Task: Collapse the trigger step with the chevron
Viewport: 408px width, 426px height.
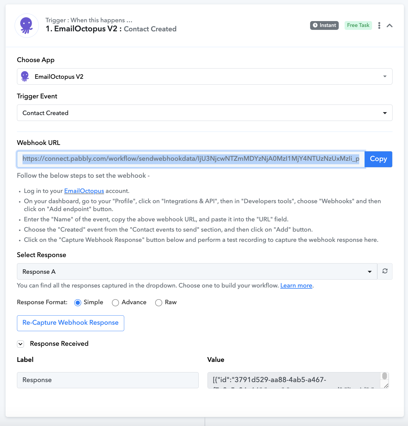Action: click(389, 25)
